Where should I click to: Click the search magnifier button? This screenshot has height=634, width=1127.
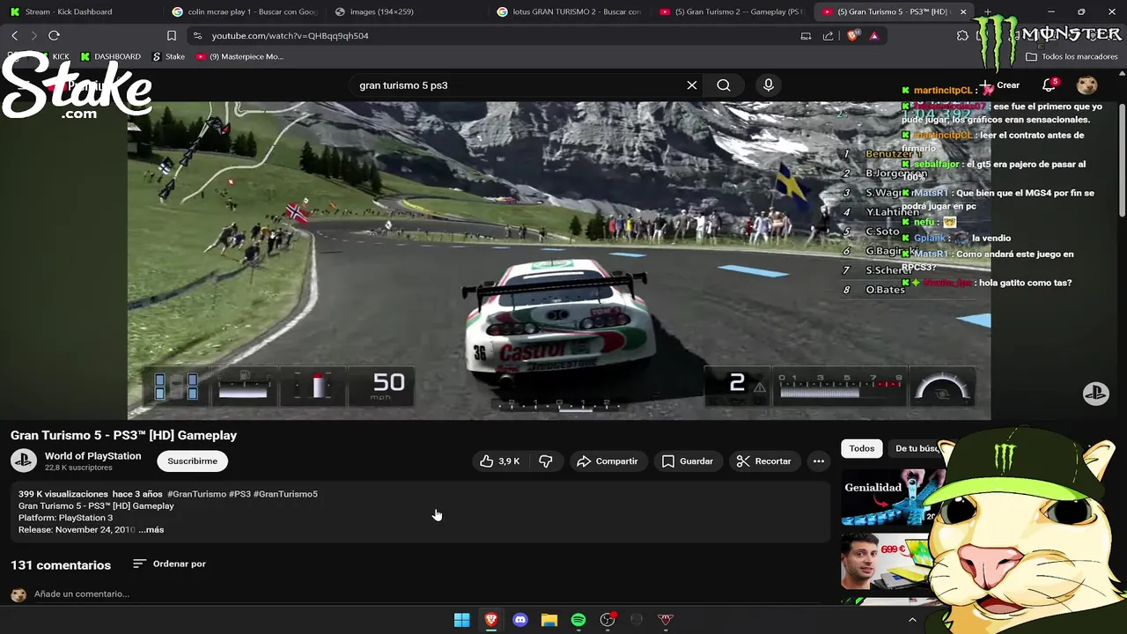coord(724,85)
